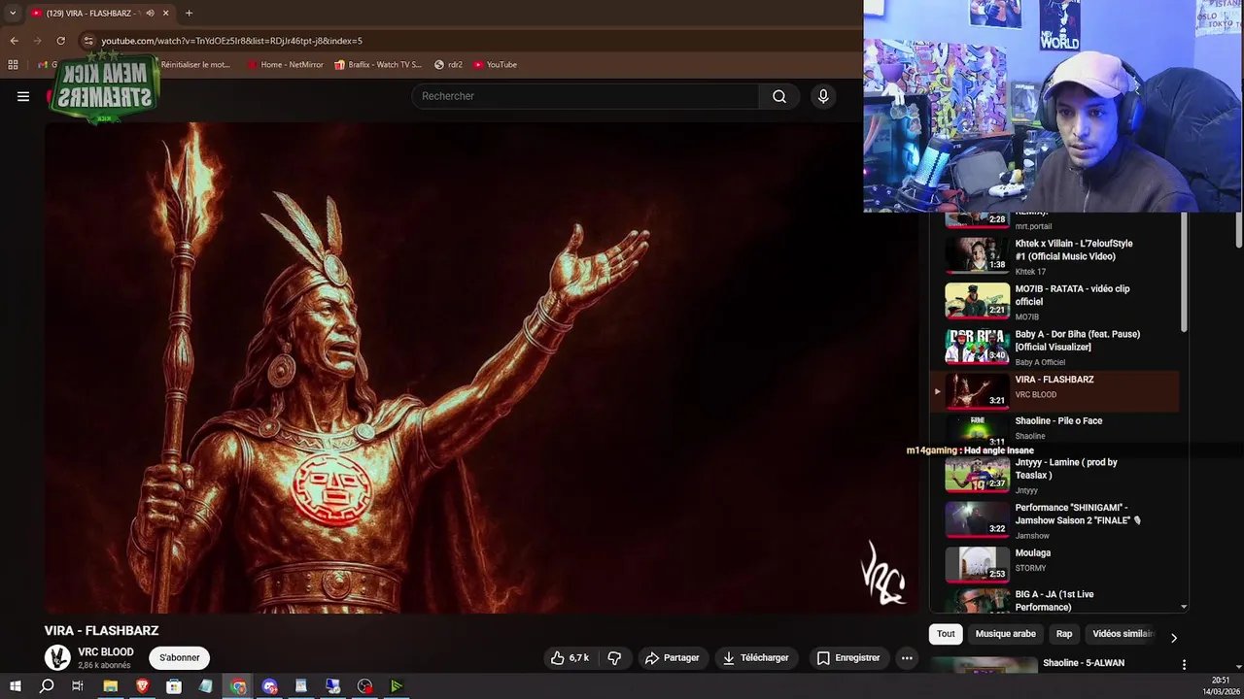Open Braflix - Watch TV bookmark
Viewport: 1244px width, 699px height.
378,65
